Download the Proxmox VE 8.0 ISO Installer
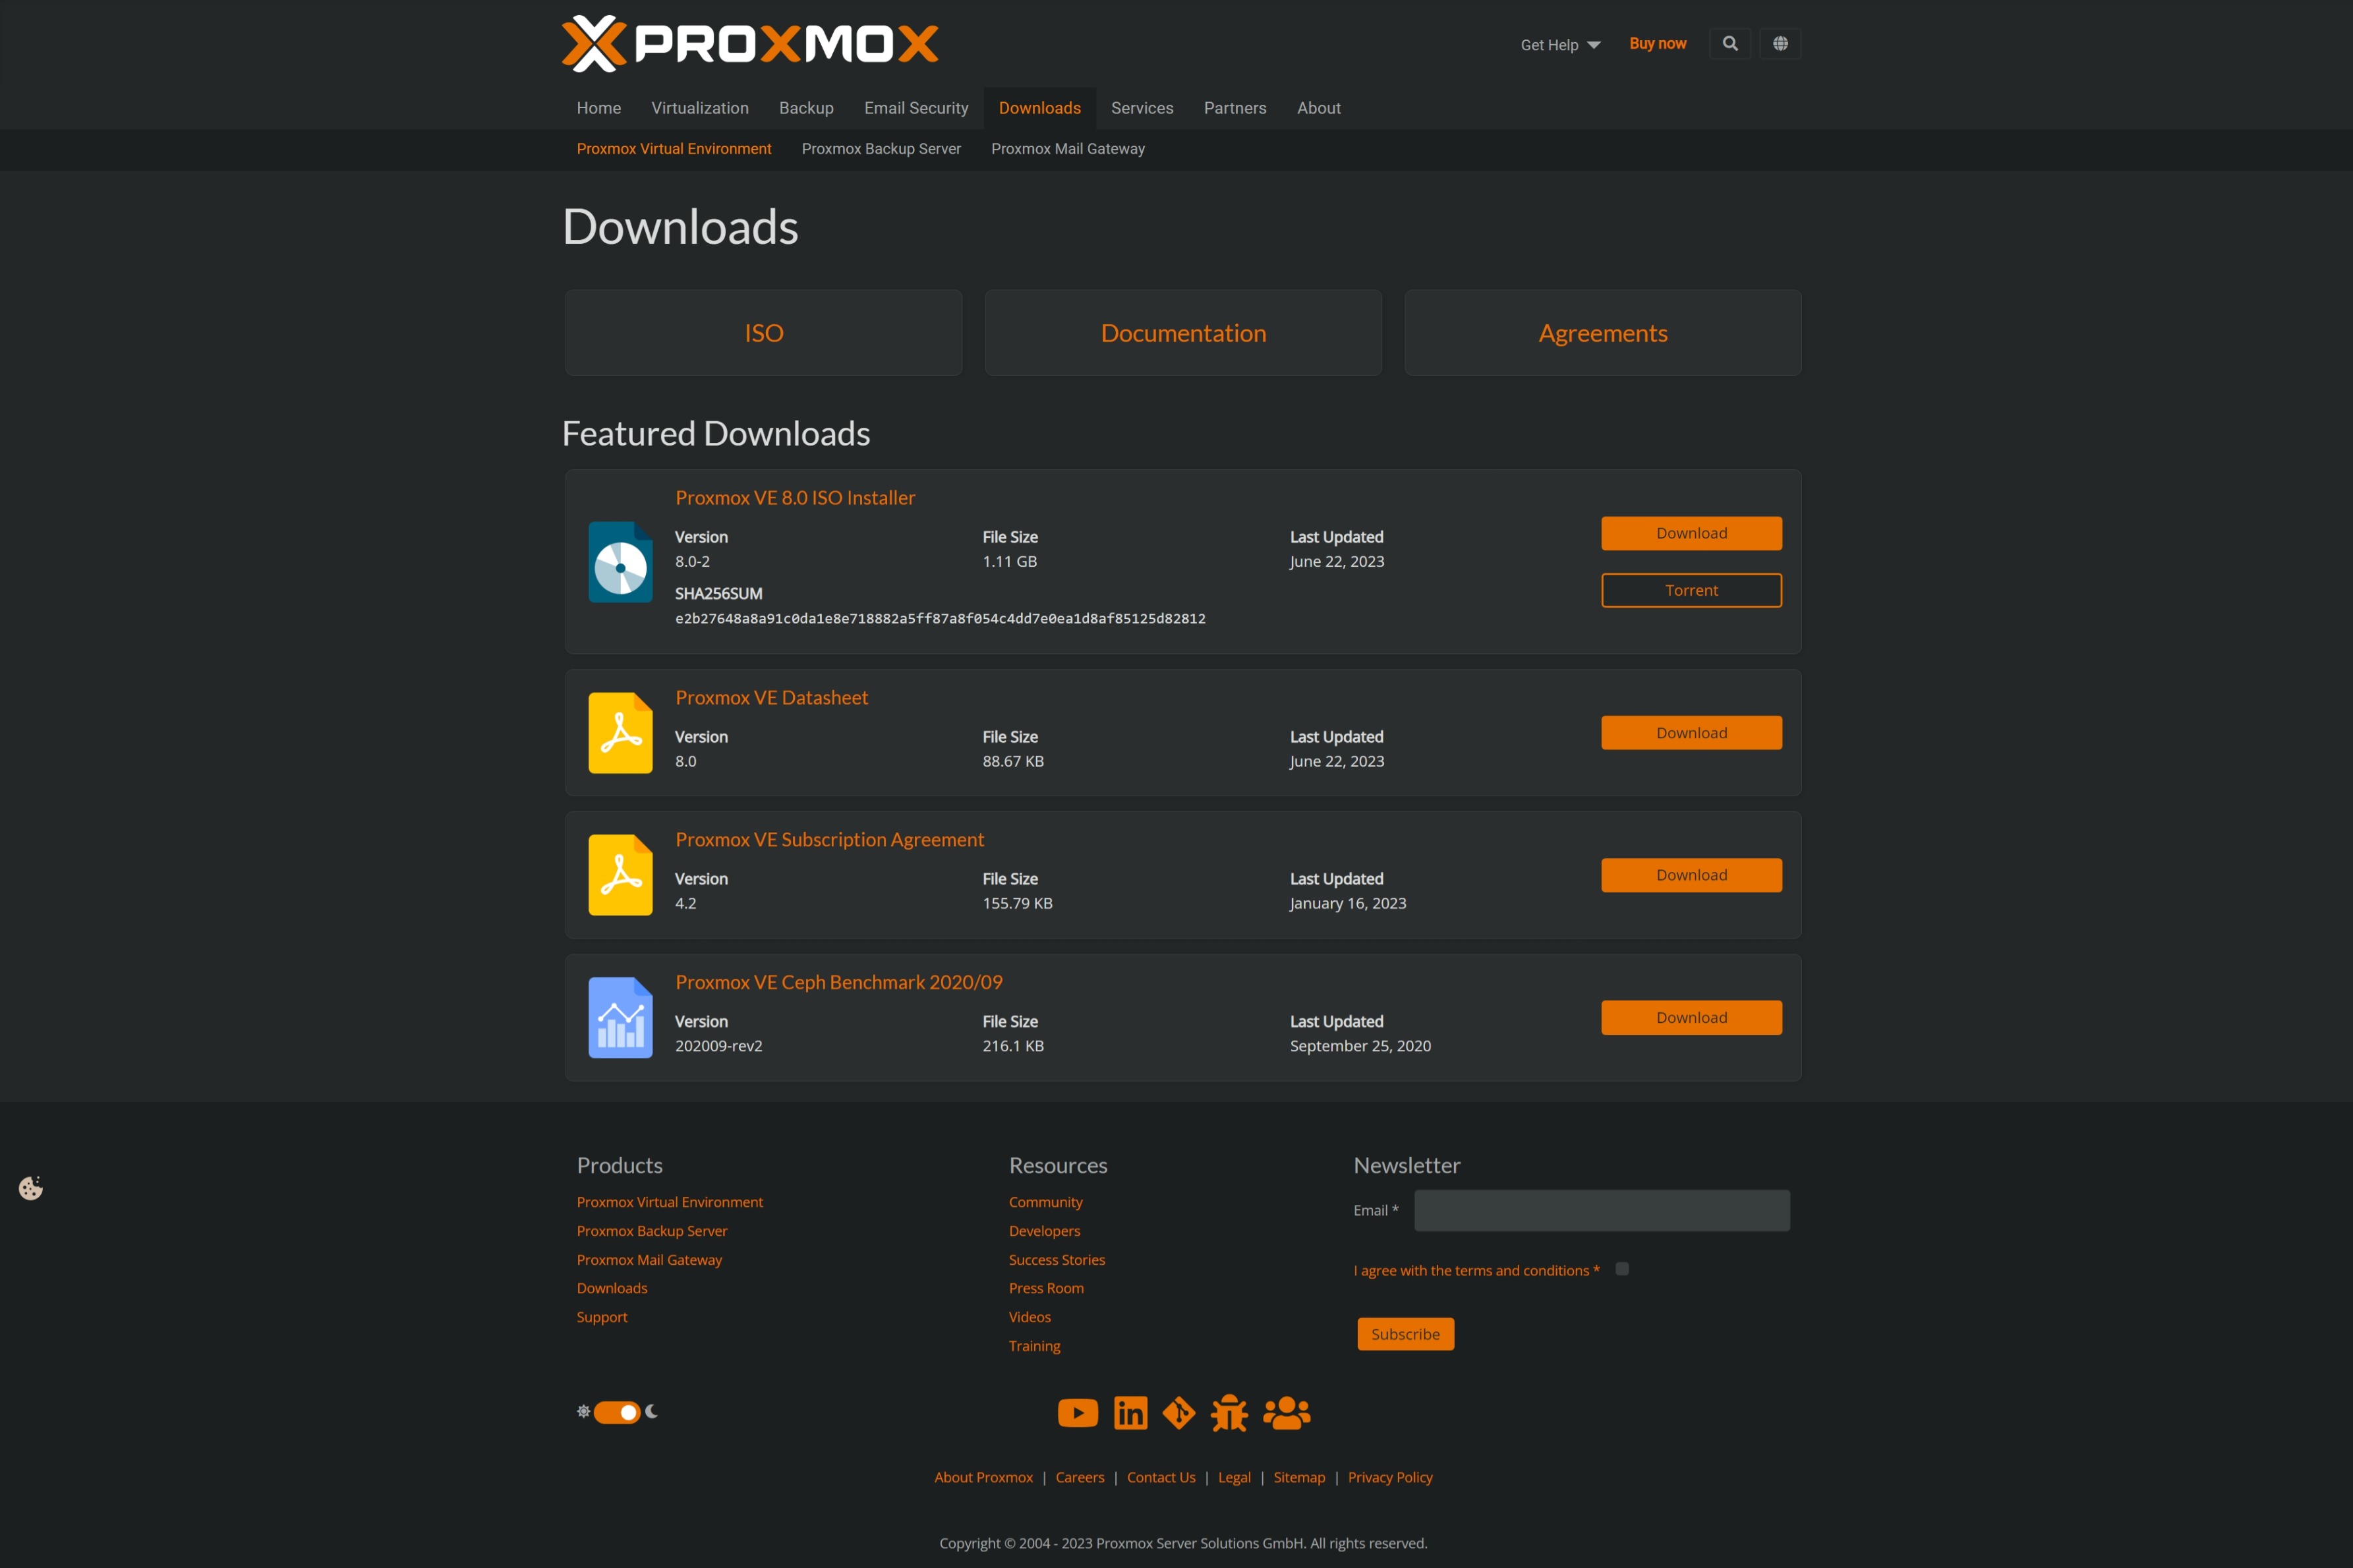 [x=1692, y=533]
